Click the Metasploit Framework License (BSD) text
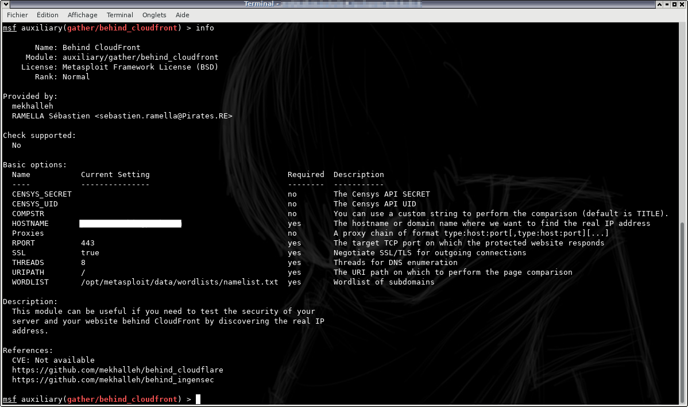Viewport: 688px width, 407px height. [140, 67]
